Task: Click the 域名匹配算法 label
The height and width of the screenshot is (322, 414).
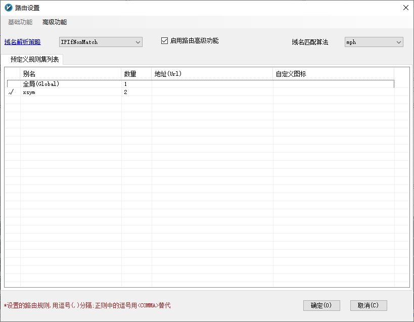Action: [x=310, y=42]
